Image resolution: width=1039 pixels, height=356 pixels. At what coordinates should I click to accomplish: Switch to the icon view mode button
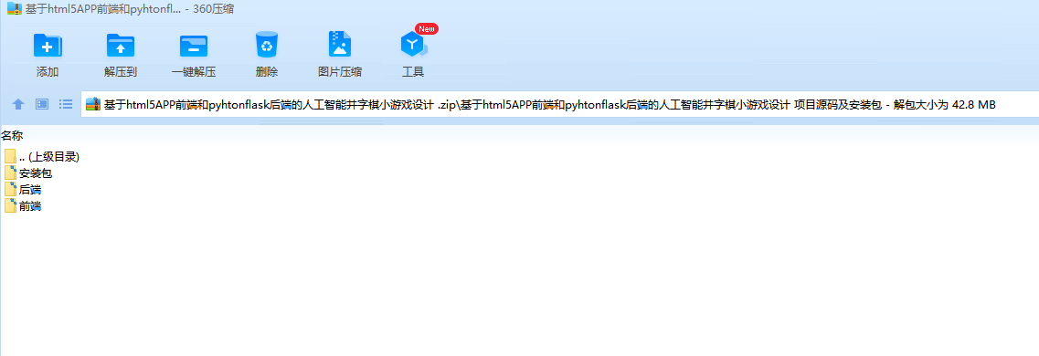[42, 104]
